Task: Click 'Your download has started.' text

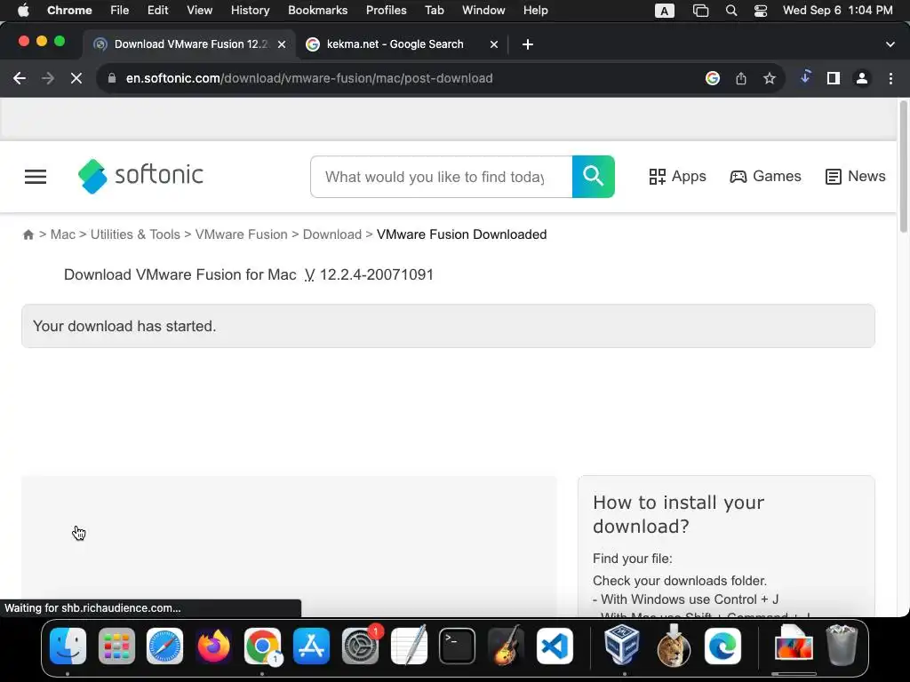Action: click(124, 326)
